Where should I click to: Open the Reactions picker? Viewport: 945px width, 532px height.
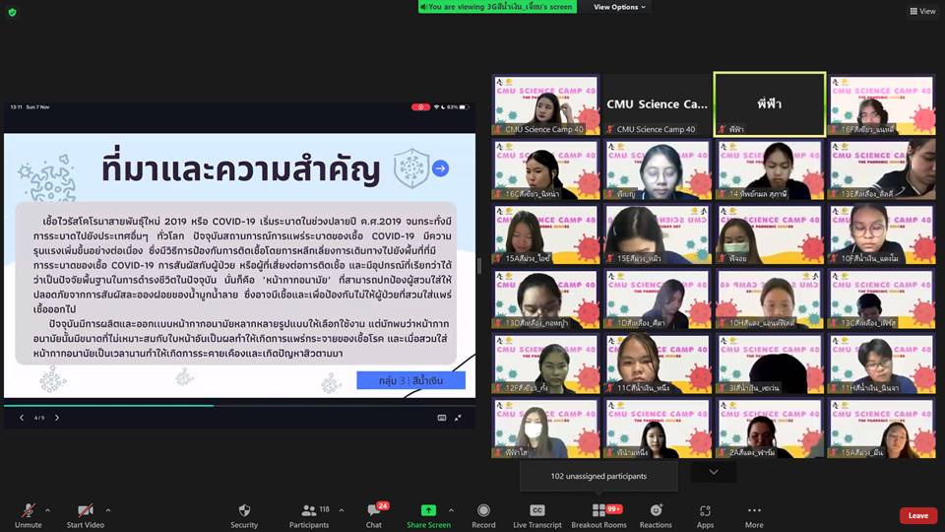point(656,511)
